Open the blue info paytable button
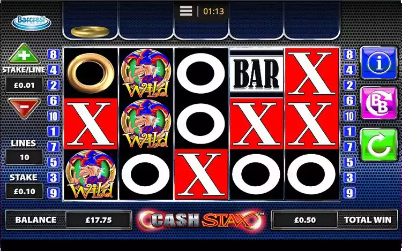The image size is (402, 251). 379,63
